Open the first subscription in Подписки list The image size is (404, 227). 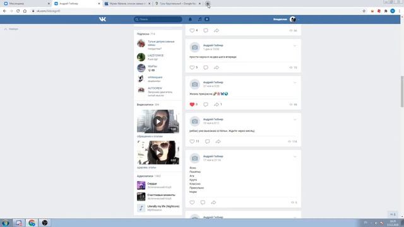(x=158, y=45)
